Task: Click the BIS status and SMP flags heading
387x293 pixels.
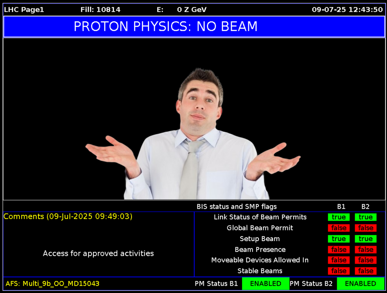Action: click(237, 207)
